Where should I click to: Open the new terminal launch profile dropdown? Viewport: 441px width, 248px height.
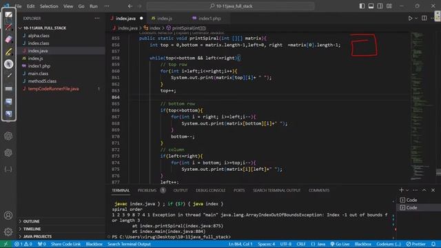(x=407, y=190)
